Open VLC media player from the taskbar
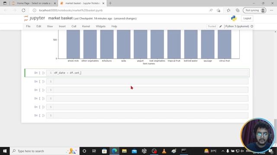The image size is (277, 155). coord(164,151)
